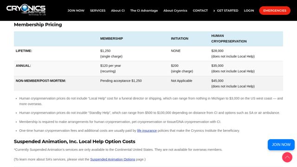Open the SERVICES menu

(98, 11)
